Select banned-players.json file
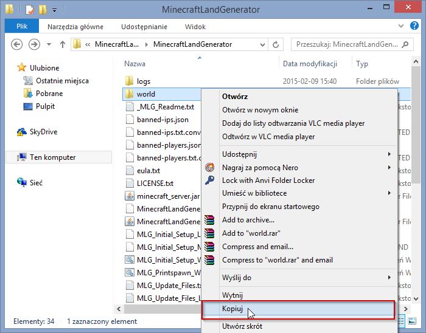The image size is (426, 333). click(169, 145)
